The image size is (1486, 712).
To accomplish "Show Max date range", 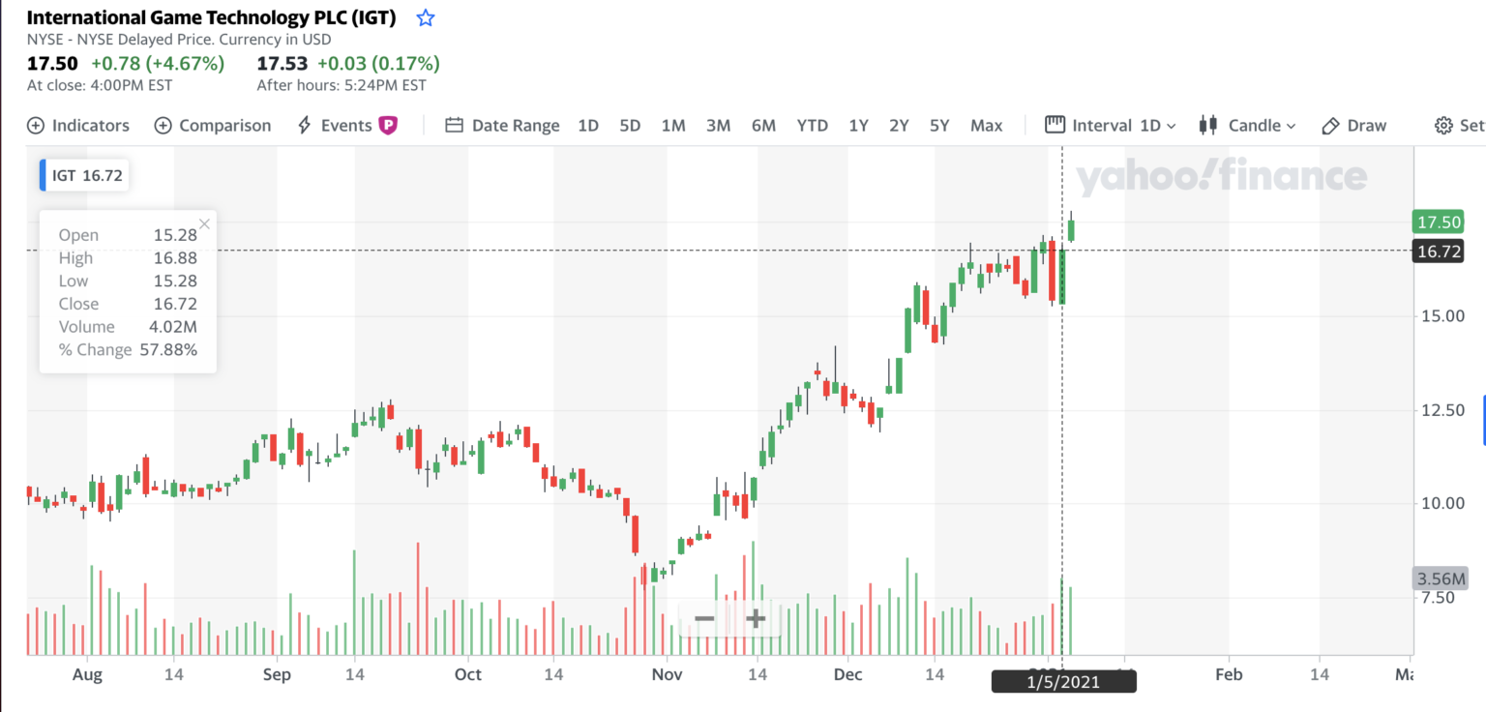I will 987,126.
